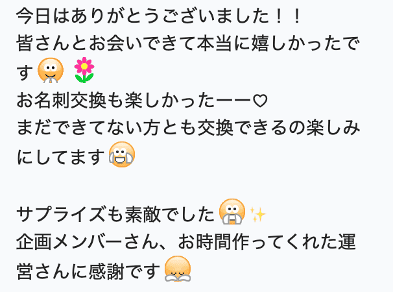Click the bowing face emoji after 感謝です

point(178,269)
